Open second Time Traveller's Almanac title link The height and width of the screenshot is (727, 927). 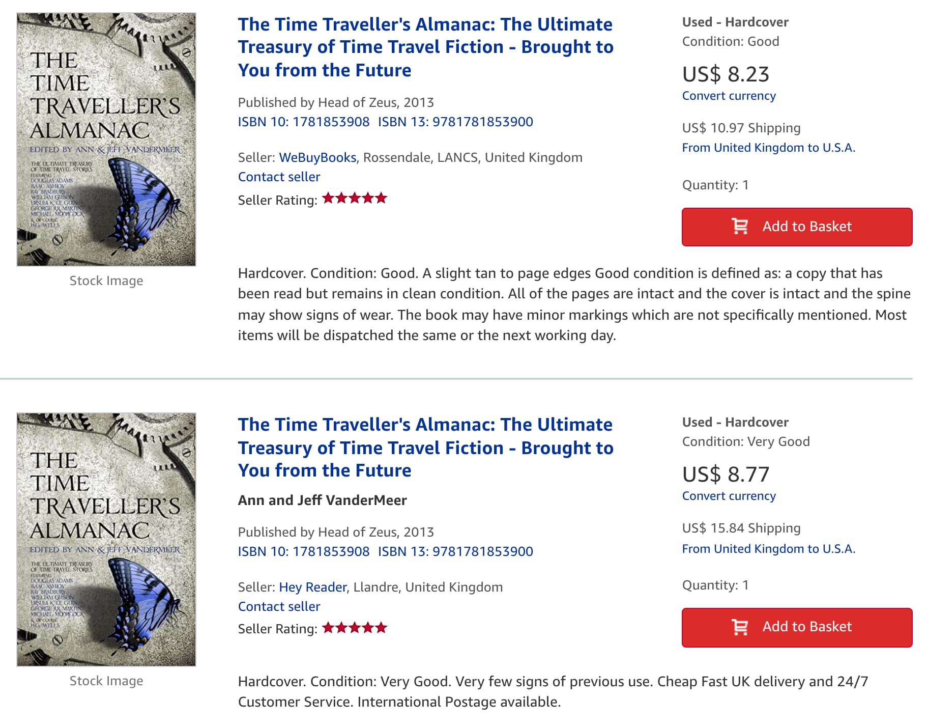click(426, 448)
